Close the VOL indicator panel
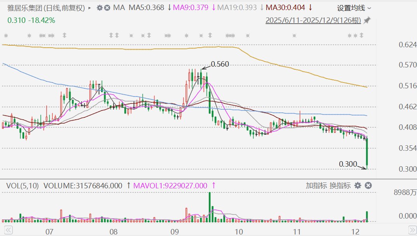 click(368, 185)
